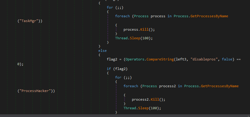The image size is (250, 117).
Task: Click Kill in the process.Kill() call
Action: [x=144, y=30]
